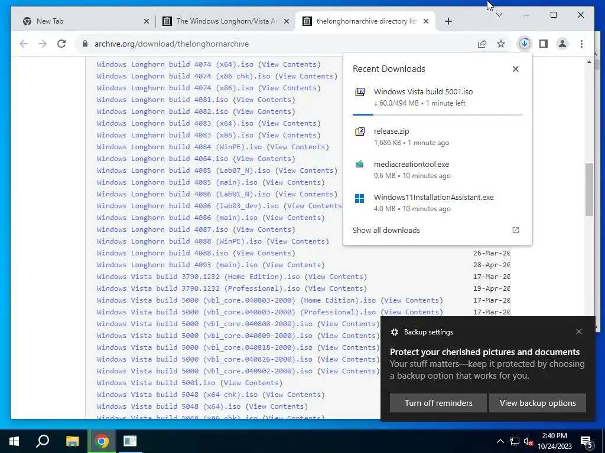Open File Explorer from taskbar
Screen dimensions: 605x453
72,441
